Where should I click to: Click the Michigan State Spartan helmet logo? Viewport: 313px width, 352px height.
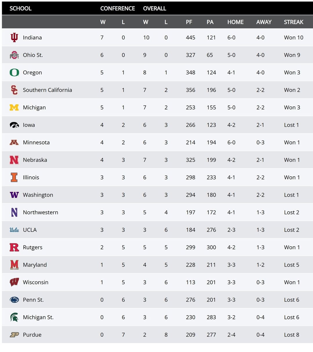pyautogui.click(x=14, y=317)
